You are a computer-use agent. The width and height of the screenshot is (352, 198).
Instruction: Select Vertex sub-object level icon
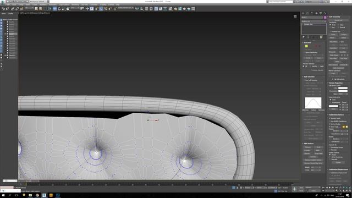306,46
